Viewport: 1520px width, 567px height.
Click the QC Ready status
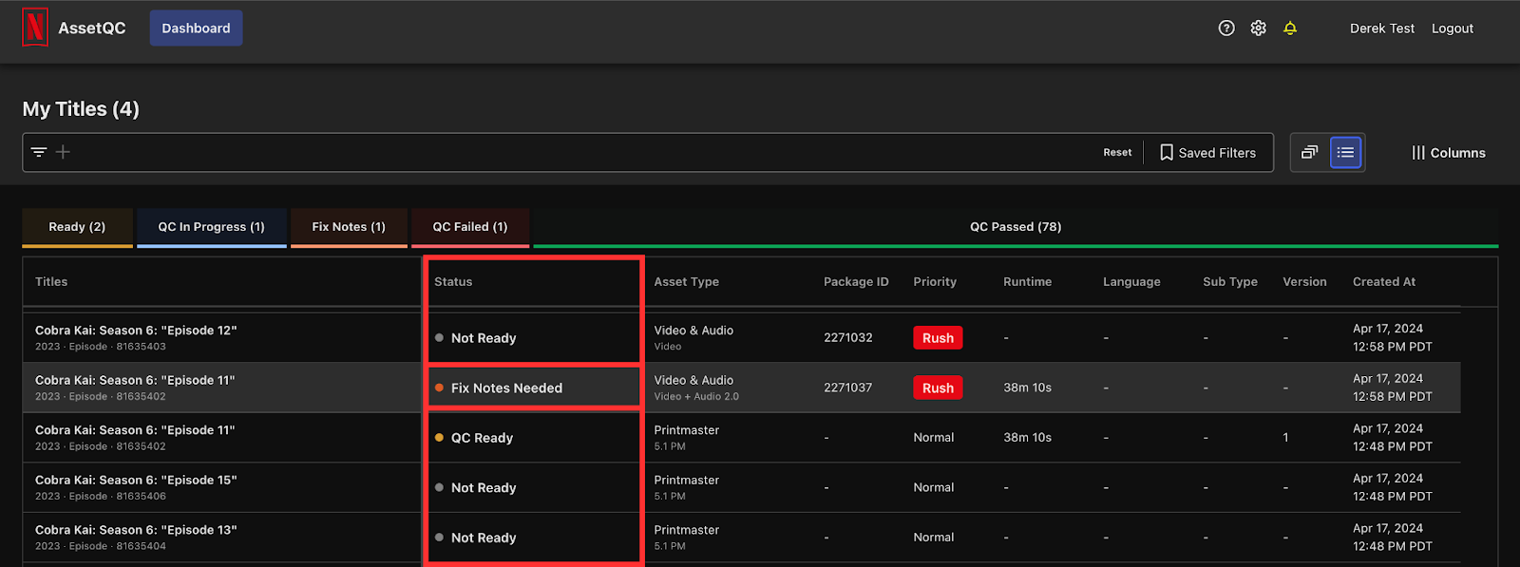click(x=474, y=438)
